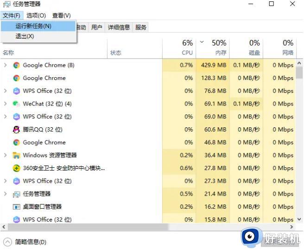Expand the WPS Office row using 69.0 MB
The image size is (304, 250).
[x=6, y=117]
